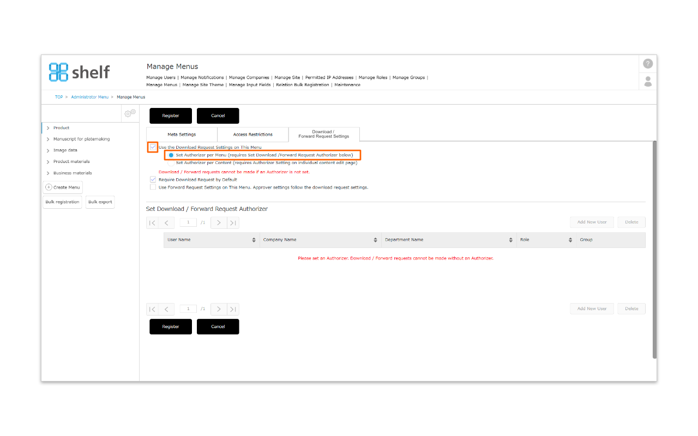The height and width of the screenshot is (436, 698).
Task: Toggle Use the Download Request Settings checkbox
Action: click(x=153, y=147)
